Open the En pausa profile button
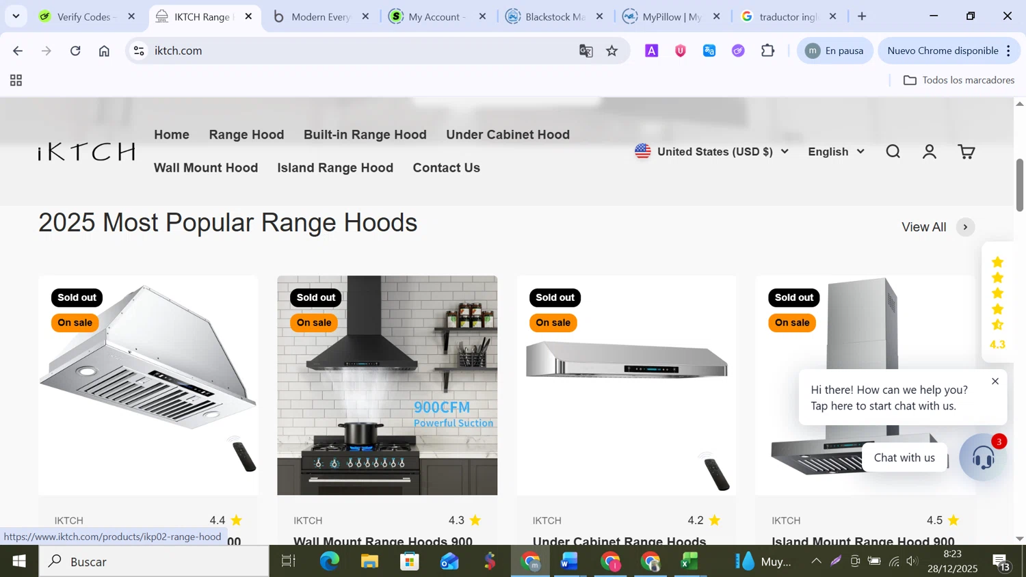The height and width of the screenshot is (577, 1026). pos(834,51)
